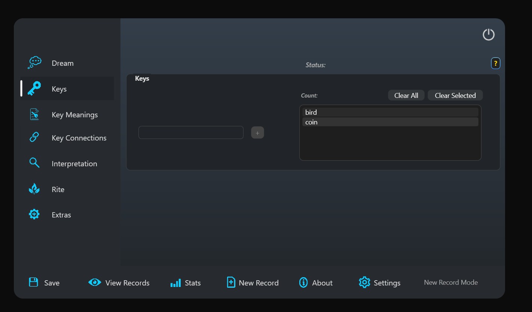Click the Rite flame-leaf icon
This screenshot has width=532, height=312.
coord(34,189)
